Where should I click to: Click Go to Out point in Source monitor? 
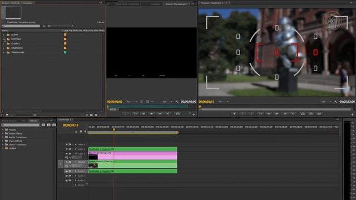tap(168, 114)
